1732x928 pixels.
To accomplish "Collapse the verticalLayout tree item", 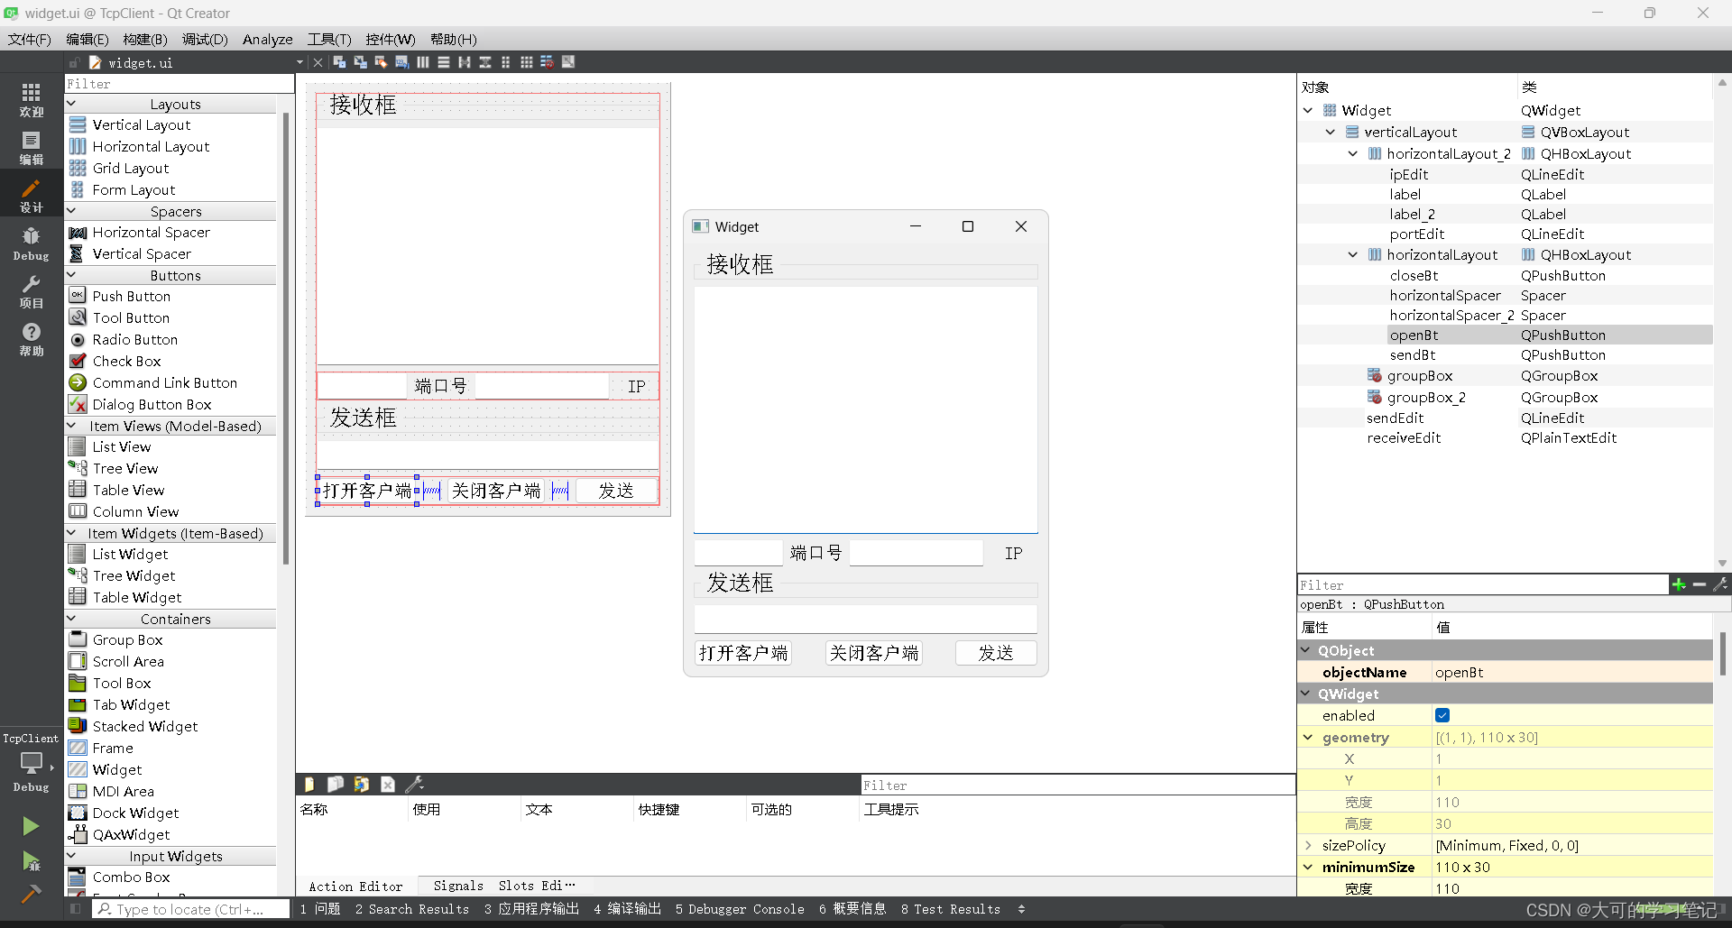I will 1331,132.
